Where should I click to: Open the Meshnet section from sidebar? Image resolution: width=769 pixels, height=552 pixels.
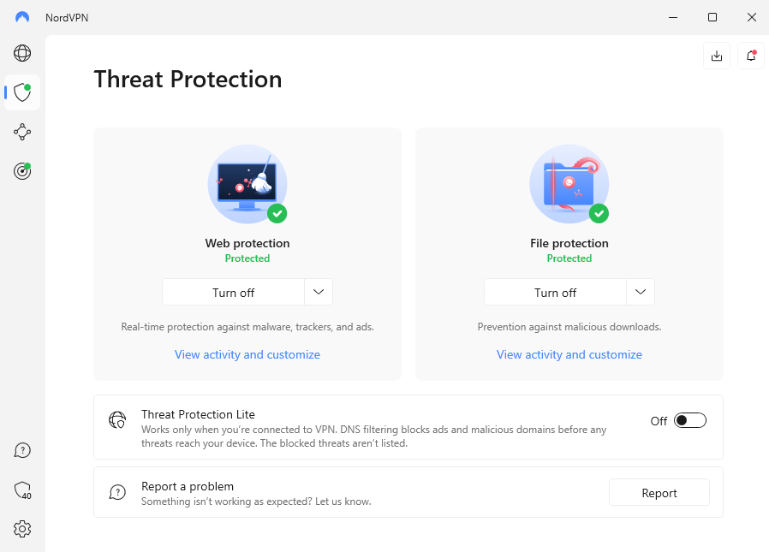pos(22,132)
